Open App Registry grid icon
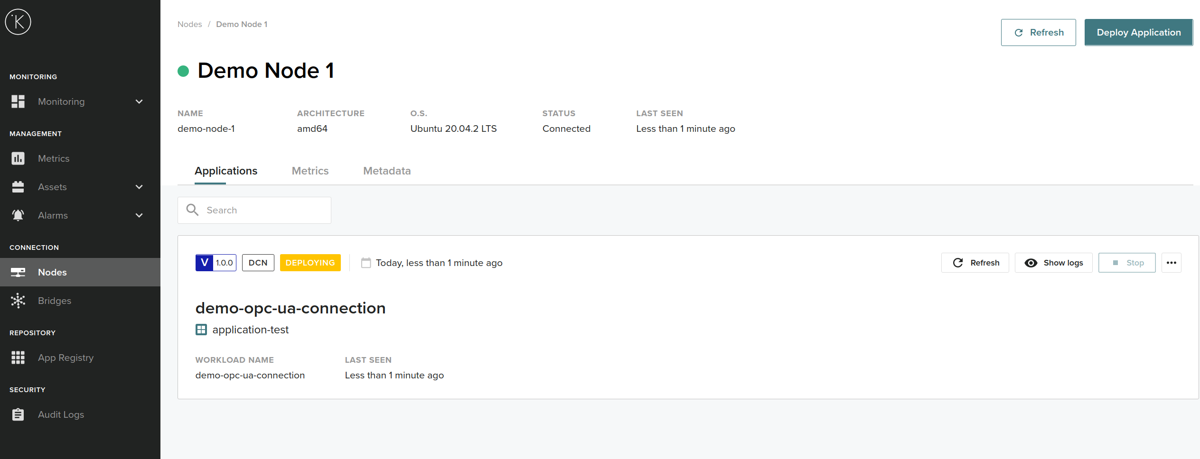Viewport: 1200px width, 459px height. pyautogui.click(x=18, y=358)
